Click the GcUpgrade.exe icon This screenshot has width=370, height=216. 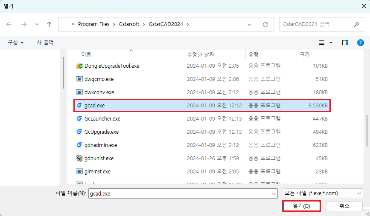(x=79, y=132)
